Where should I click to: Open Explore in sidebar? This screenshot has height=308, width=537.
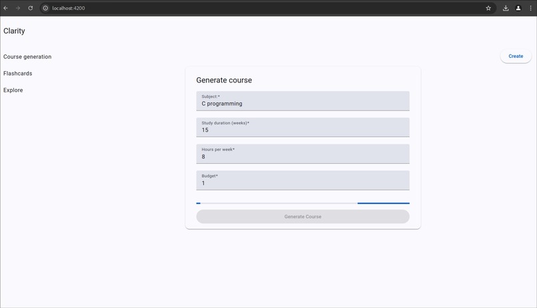13,90
